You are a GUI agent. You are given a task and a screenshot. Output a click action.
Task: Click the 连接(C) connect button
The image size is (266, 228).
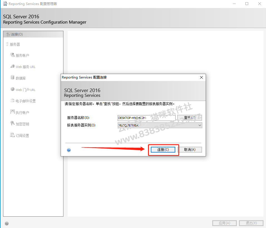163,150
